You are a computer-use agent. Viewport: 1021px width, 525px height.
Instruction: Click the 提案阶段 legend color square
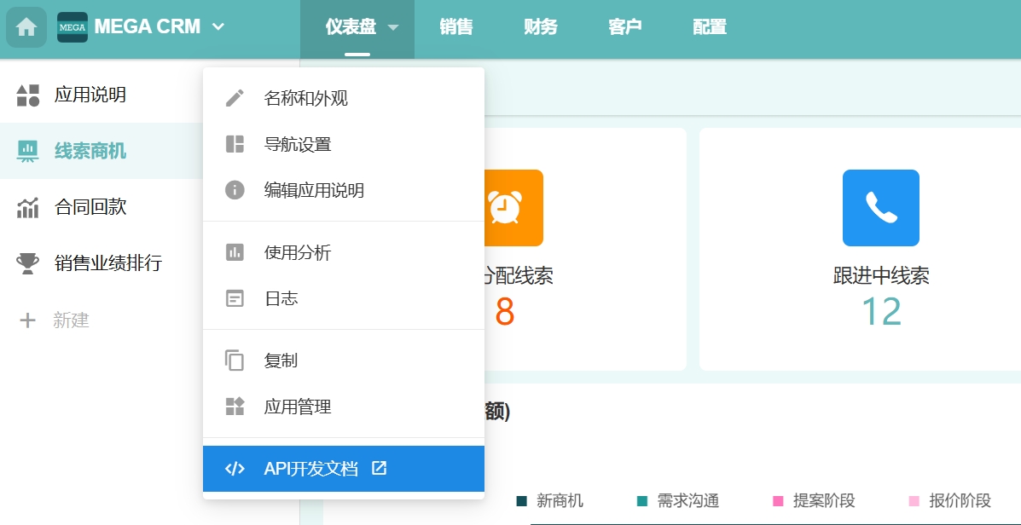[x=777, y=501]
